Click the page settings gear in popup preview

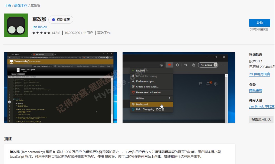tap(216, 84)
